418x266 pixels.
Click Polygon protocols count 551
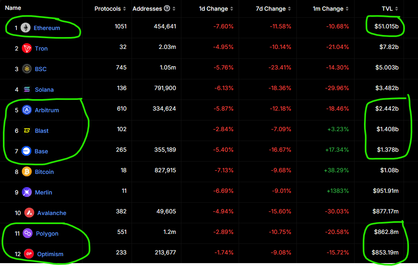click(x=122, y=232)
